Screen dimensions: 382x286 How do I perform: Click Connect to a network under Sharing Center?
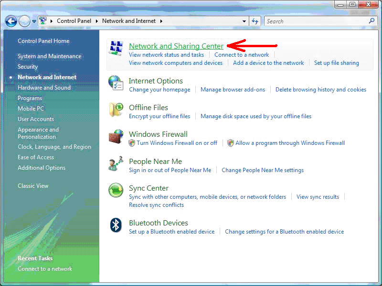pyautogui.click(x=242, y=55)
